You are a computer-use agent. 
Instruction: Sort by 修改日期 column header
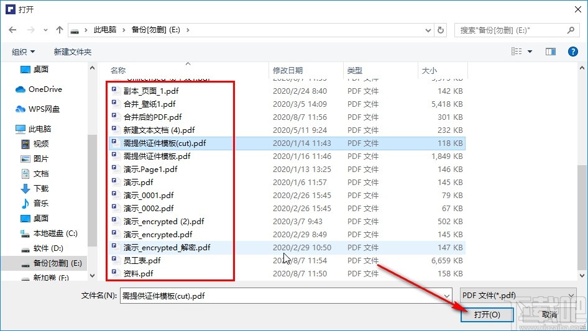[x=288, y=70]
